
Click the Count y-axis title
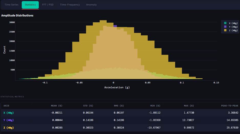pos(4,50)
